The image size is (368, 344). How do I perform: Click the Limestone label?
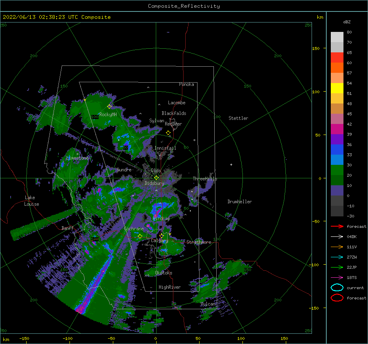click(77, 158)
